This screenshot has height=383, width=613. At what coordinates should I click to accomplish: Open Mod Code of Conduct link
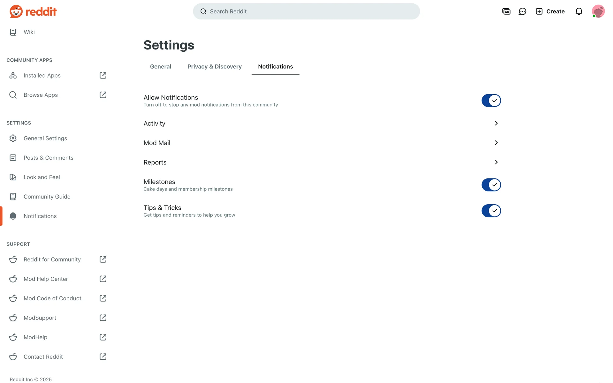(x=52, y=298)
